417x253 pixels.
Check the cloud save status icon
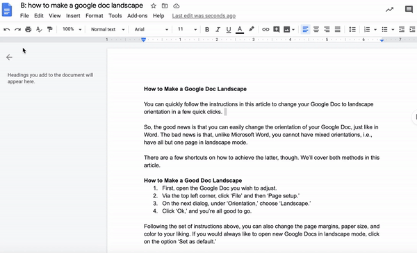pyautogui.click(x=176, y=6)
